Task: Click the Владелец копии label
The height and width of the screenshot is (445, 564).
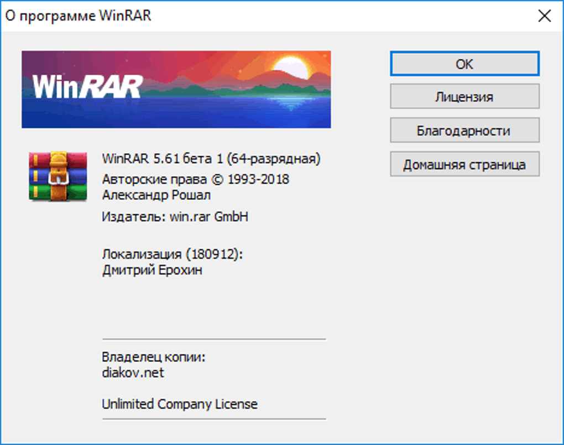Action: pos(154,357)
